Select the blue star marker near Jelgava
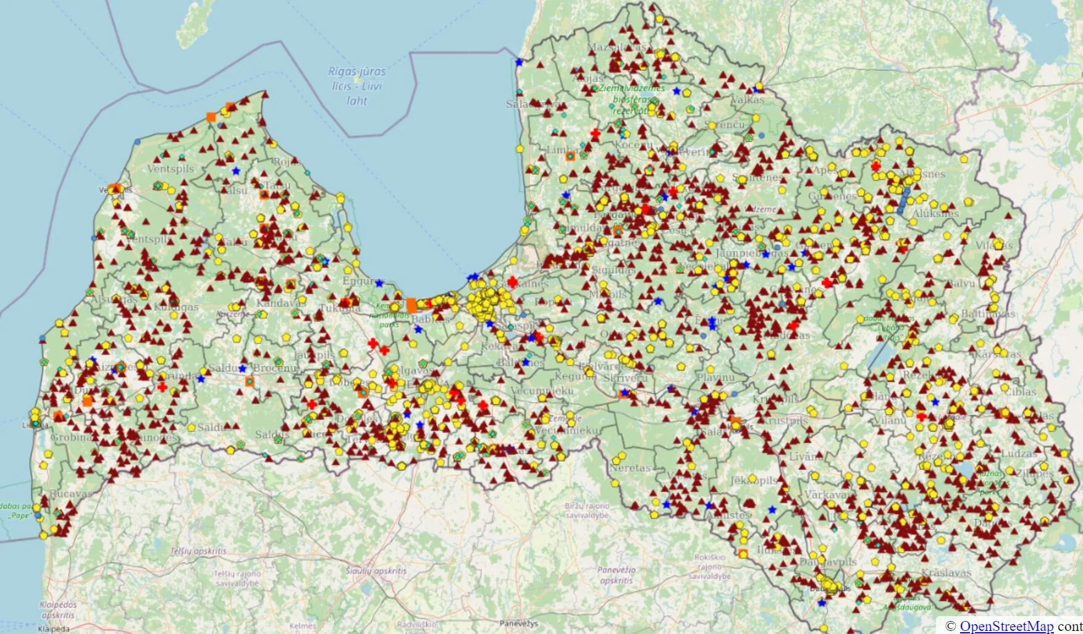 pos(407,416)
